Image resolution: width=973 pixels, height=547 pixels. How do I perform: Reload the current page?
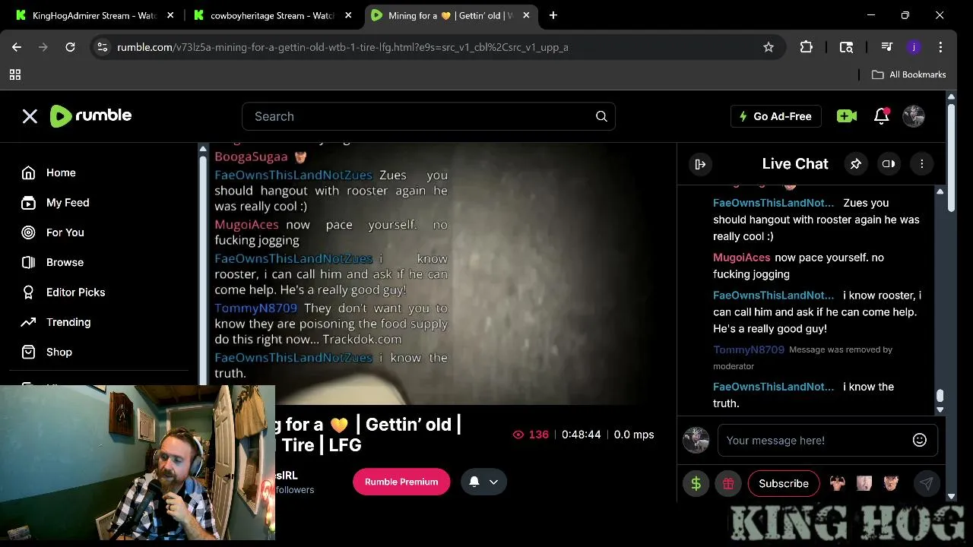point(70,47)
